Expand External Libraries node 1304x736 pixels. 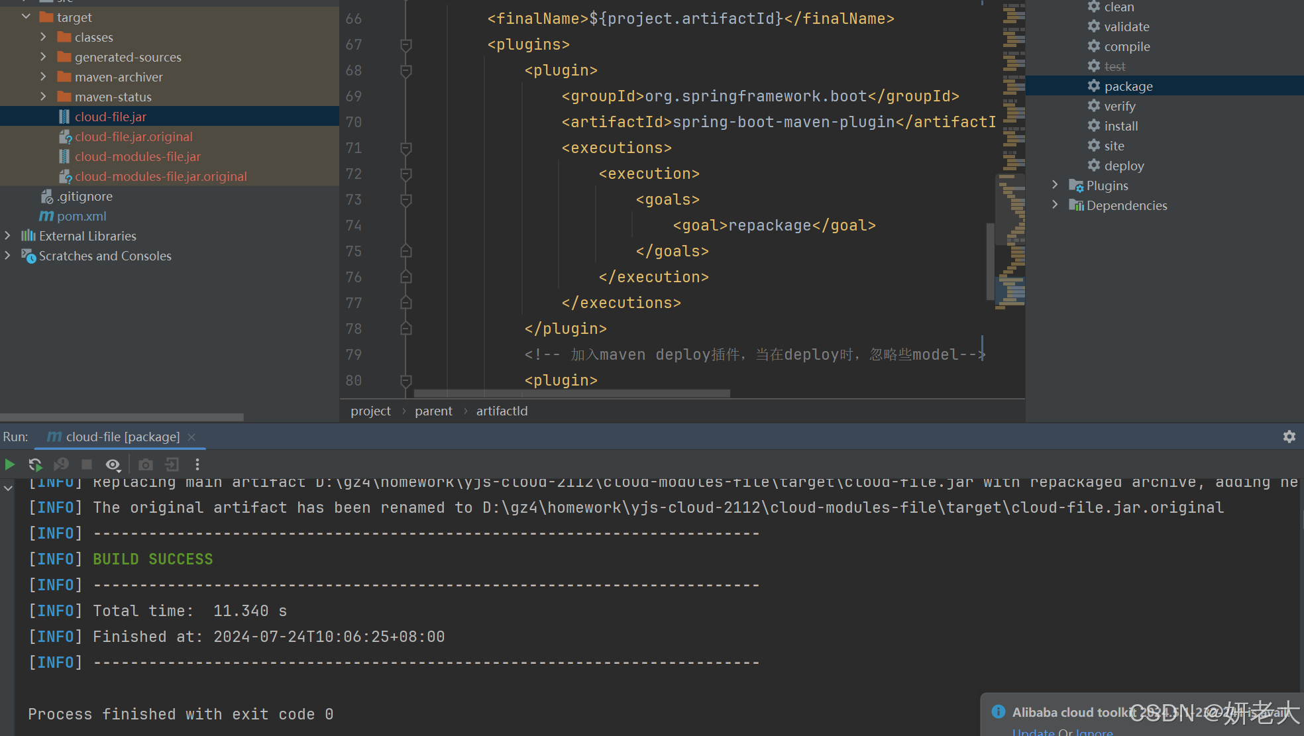7,235
